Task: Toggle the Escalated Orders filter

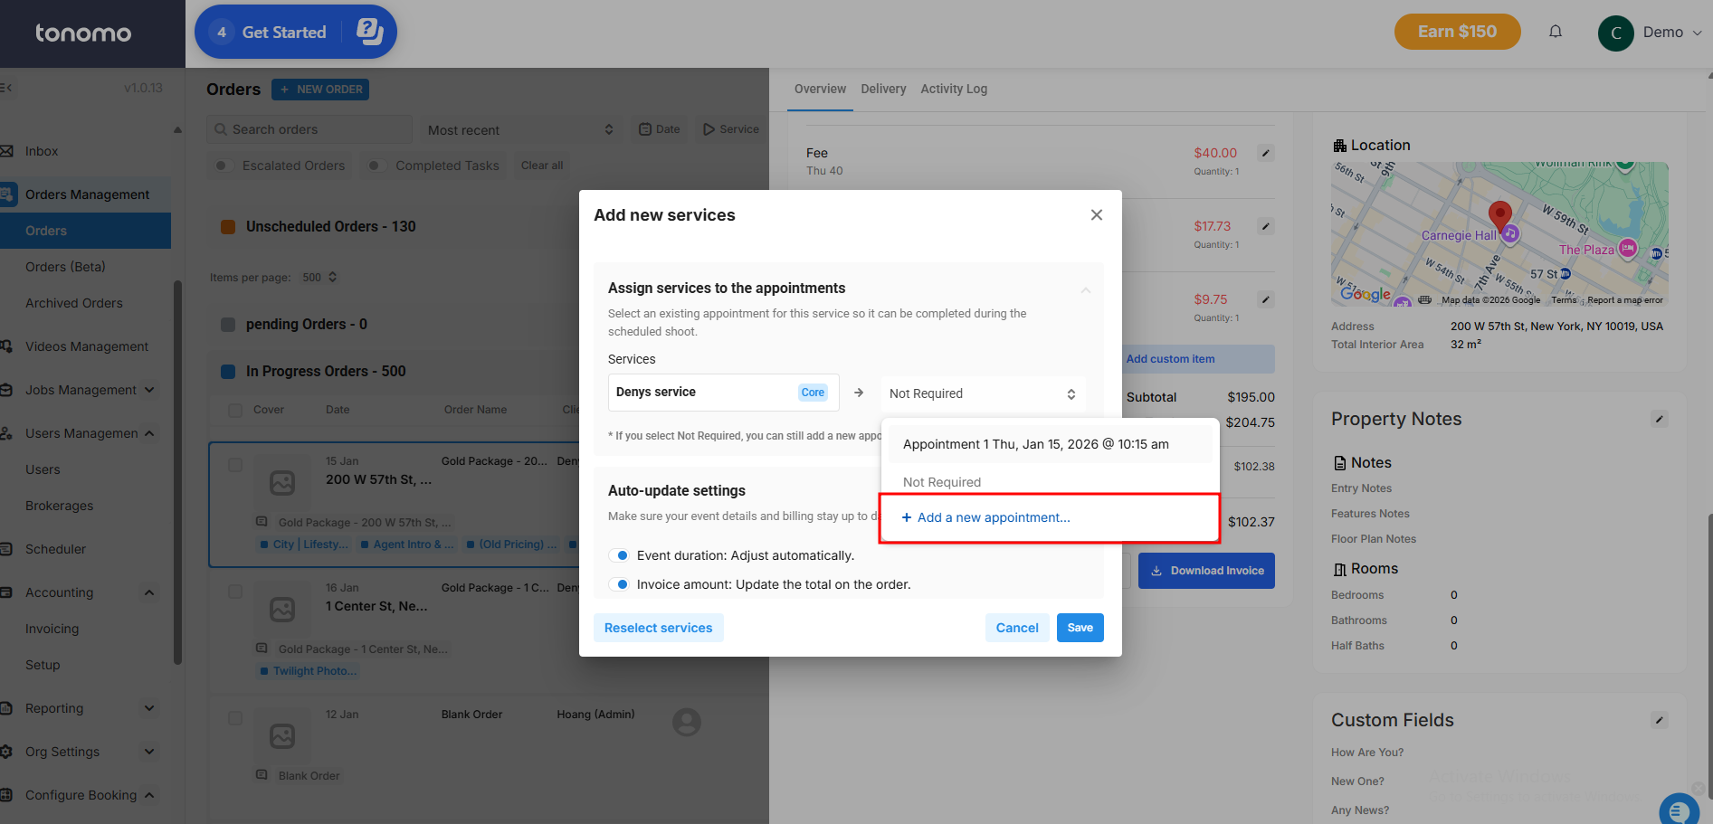Action: click(x=223, y=166)
